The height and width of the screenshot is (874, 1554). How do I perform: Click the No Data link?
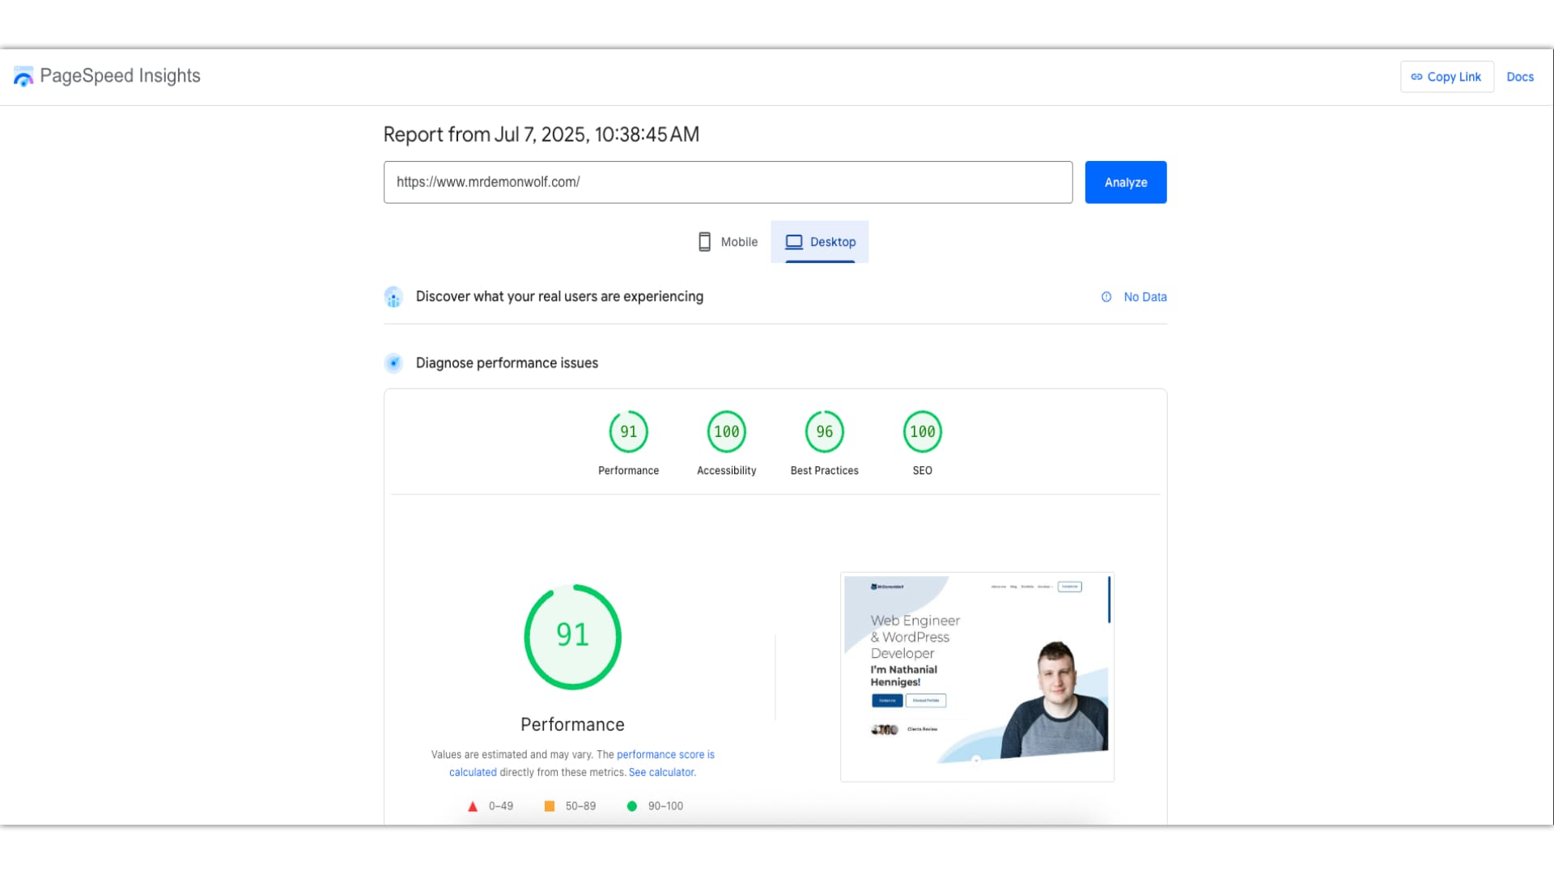click(1144, 297)
